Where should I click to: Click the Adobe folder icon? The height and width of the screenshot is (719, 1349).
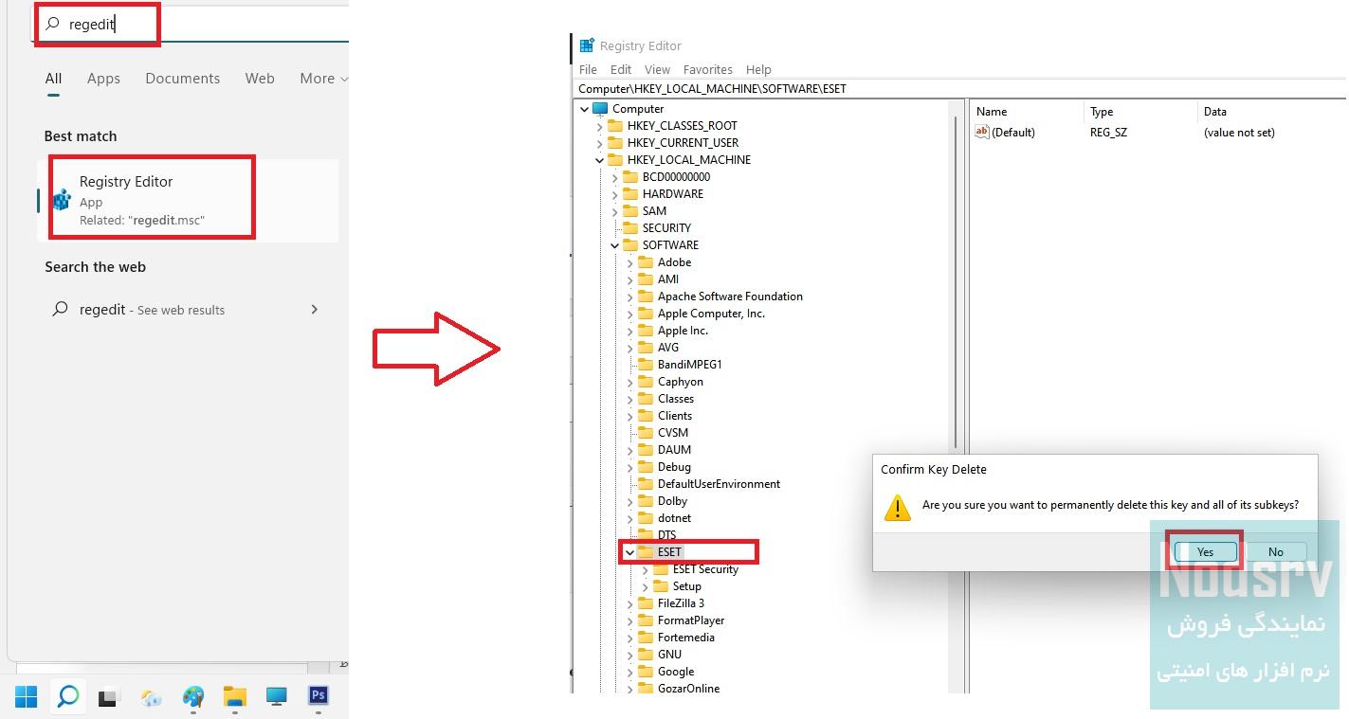pyautogui.click(x=646, y=262)
